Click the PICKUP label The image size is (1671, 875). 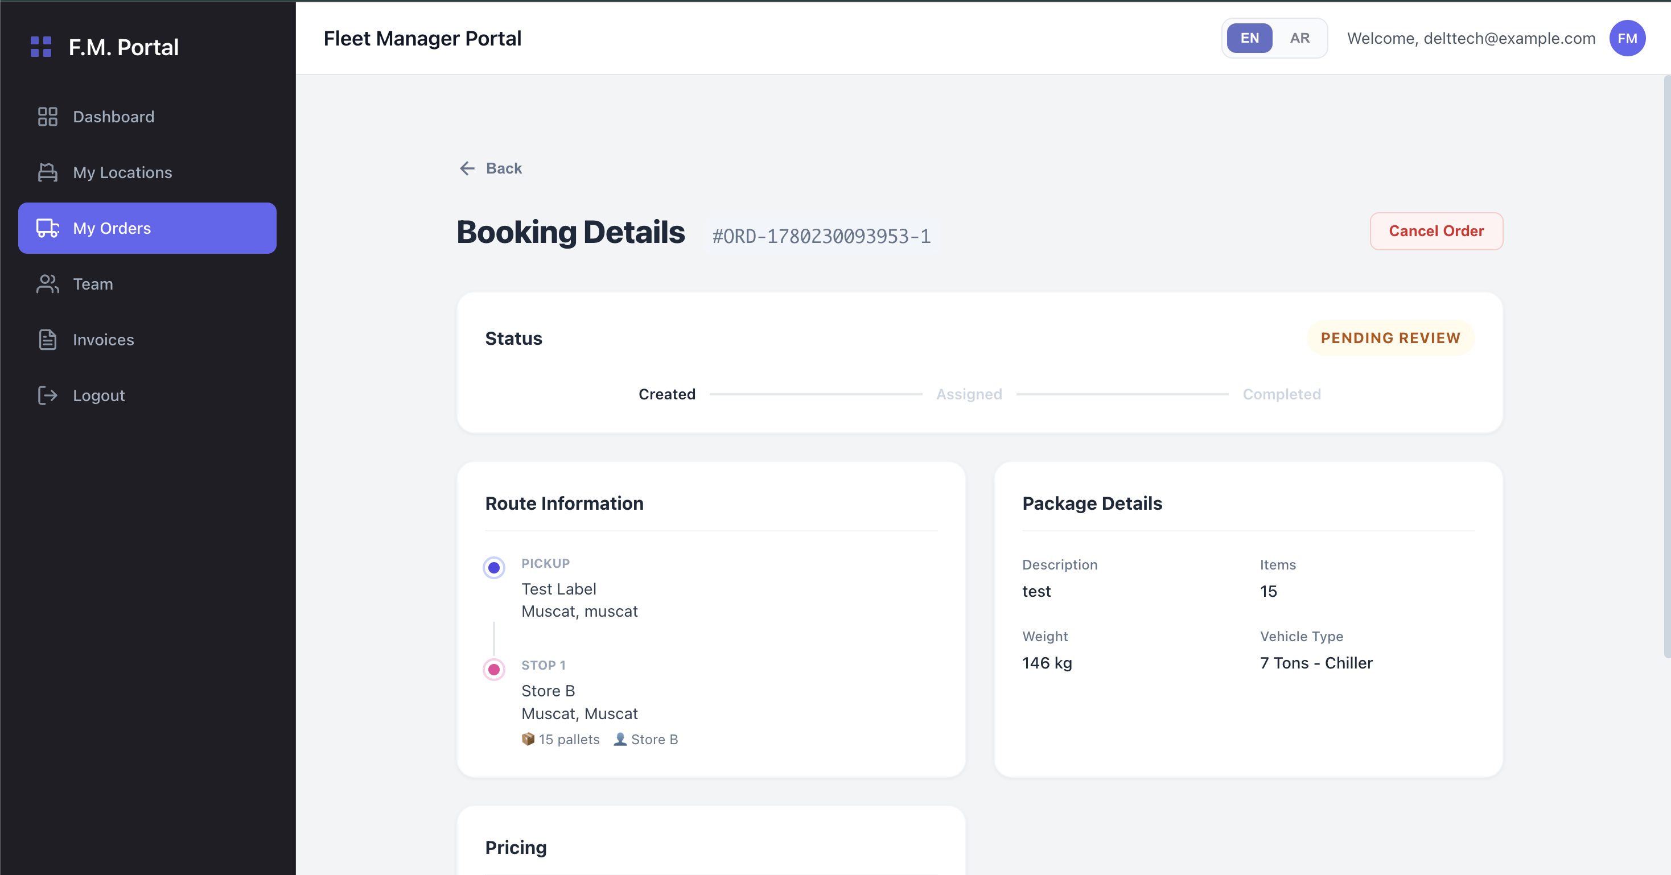tap(546, 564)
